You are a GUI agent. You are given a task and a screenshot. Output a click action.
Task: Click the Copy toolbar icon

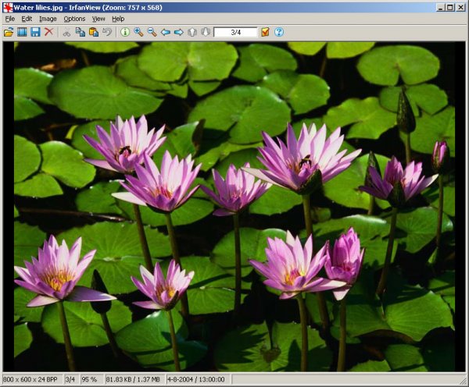pyautogui.click(x=80, y=32)
